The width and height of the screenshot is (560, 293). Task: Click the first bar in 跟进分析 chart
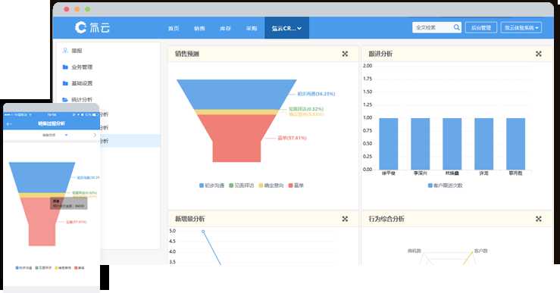click(389, 144)
